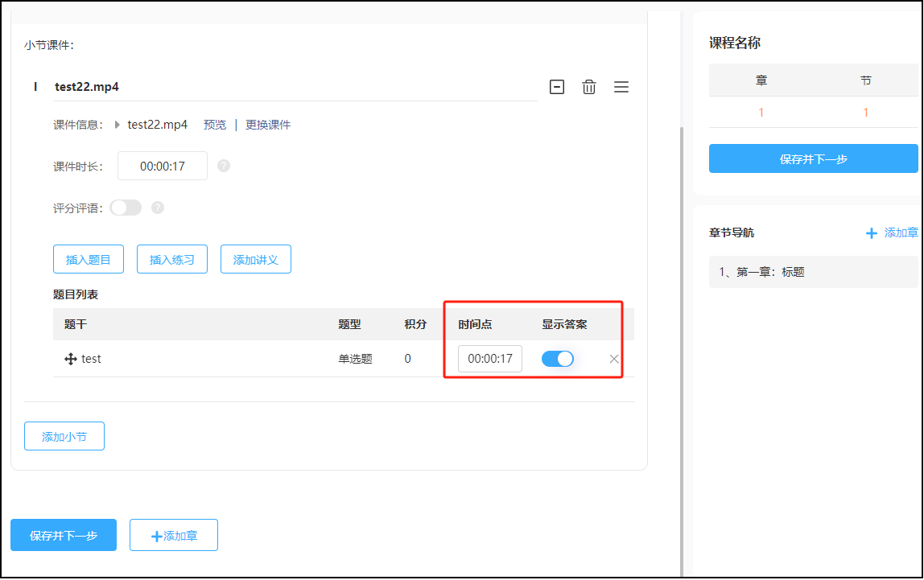This screenshot has width=924, height=580.
Task: Click the help icon beside courseware duration
Action: [x=223, y=166]
